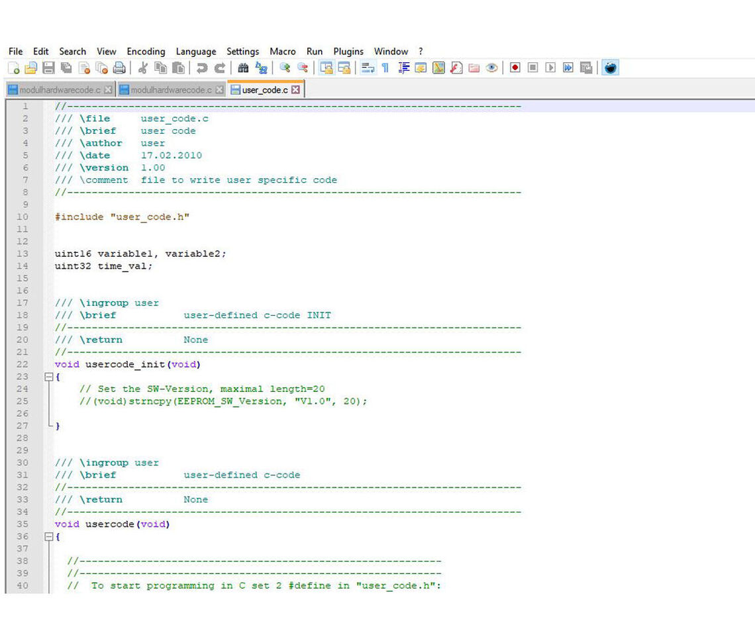The height and width of the screenshot is (629, 755).
Task: Save all open files
Action: tap(66, 67)
